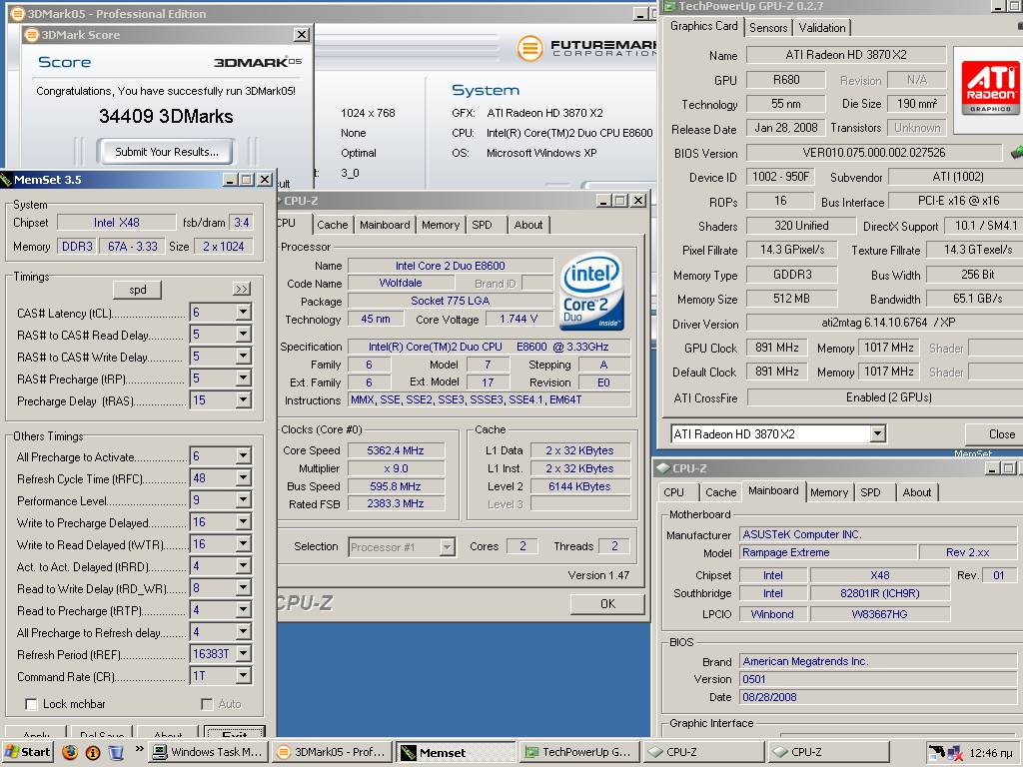Click fsb/dram ratio 3:4 field
1023x767 pixels.
click(x=242, y=223)
